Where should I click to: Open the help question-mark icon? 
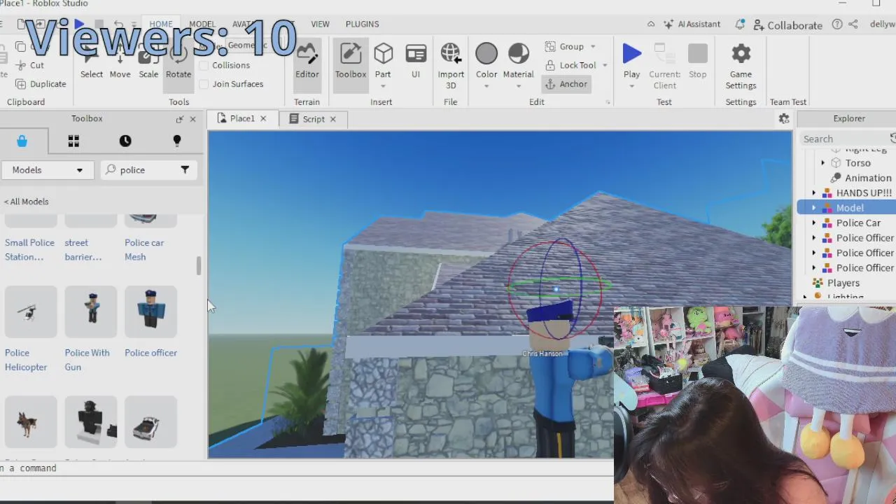(x=837, y=24)
